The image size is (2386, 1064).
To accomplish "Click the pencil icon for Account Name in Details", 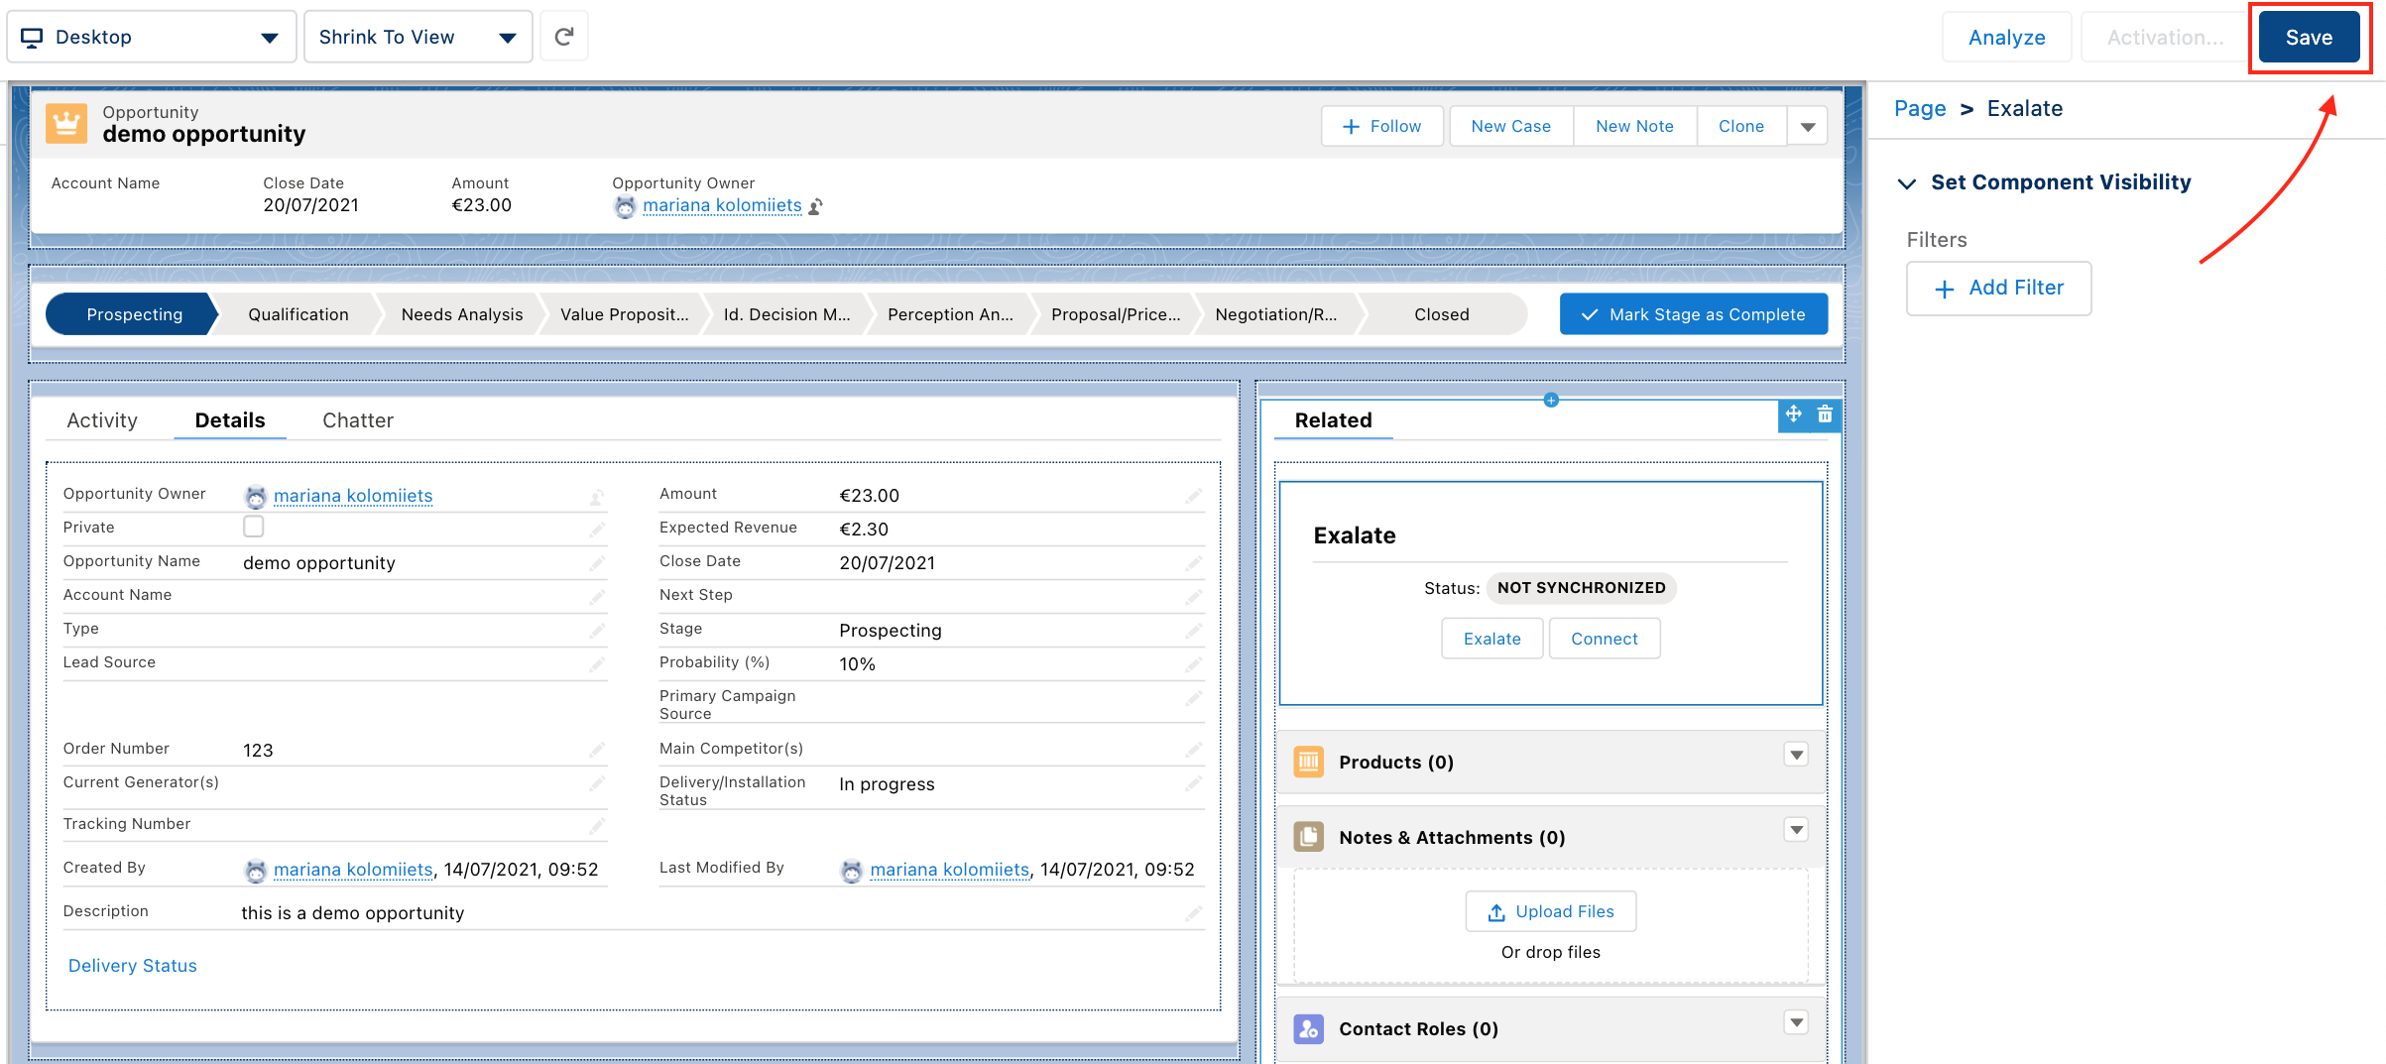I will (x=597, y=597).
